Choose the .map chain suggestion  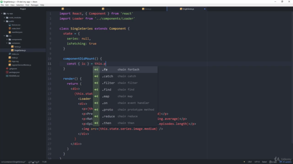[125, 96]
